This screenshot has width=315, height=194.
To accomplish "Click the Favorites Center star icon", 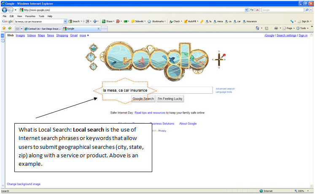I will (x=4, y=28).
